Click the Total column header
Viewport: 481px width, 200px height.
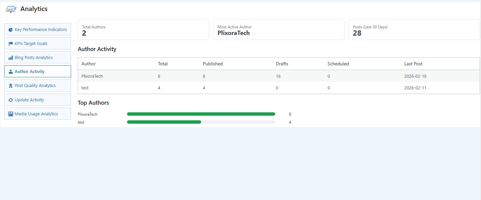pyautogui.click(x=163, y=64)
